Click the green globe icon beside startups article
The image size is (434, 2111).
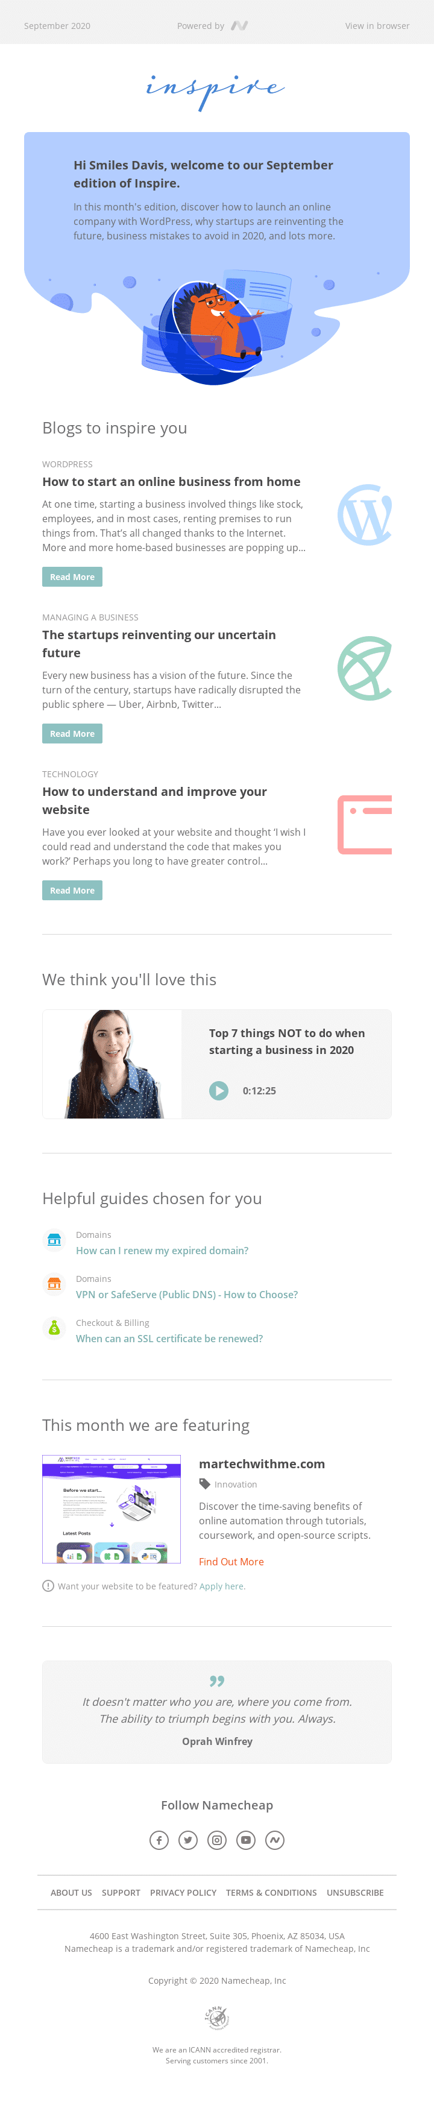pyautogui.click(x=365, y=668)
